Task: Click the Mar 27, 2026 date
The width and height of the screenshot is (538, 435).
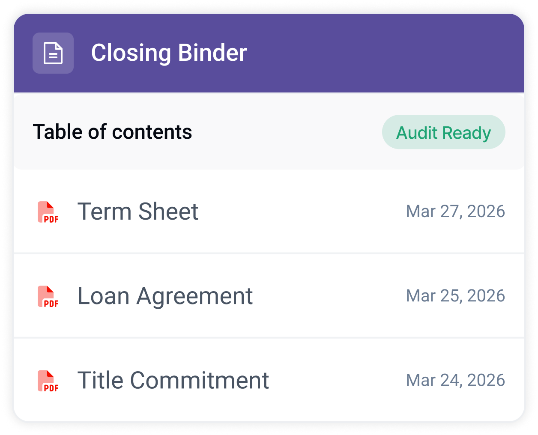Action: point(455,212)
